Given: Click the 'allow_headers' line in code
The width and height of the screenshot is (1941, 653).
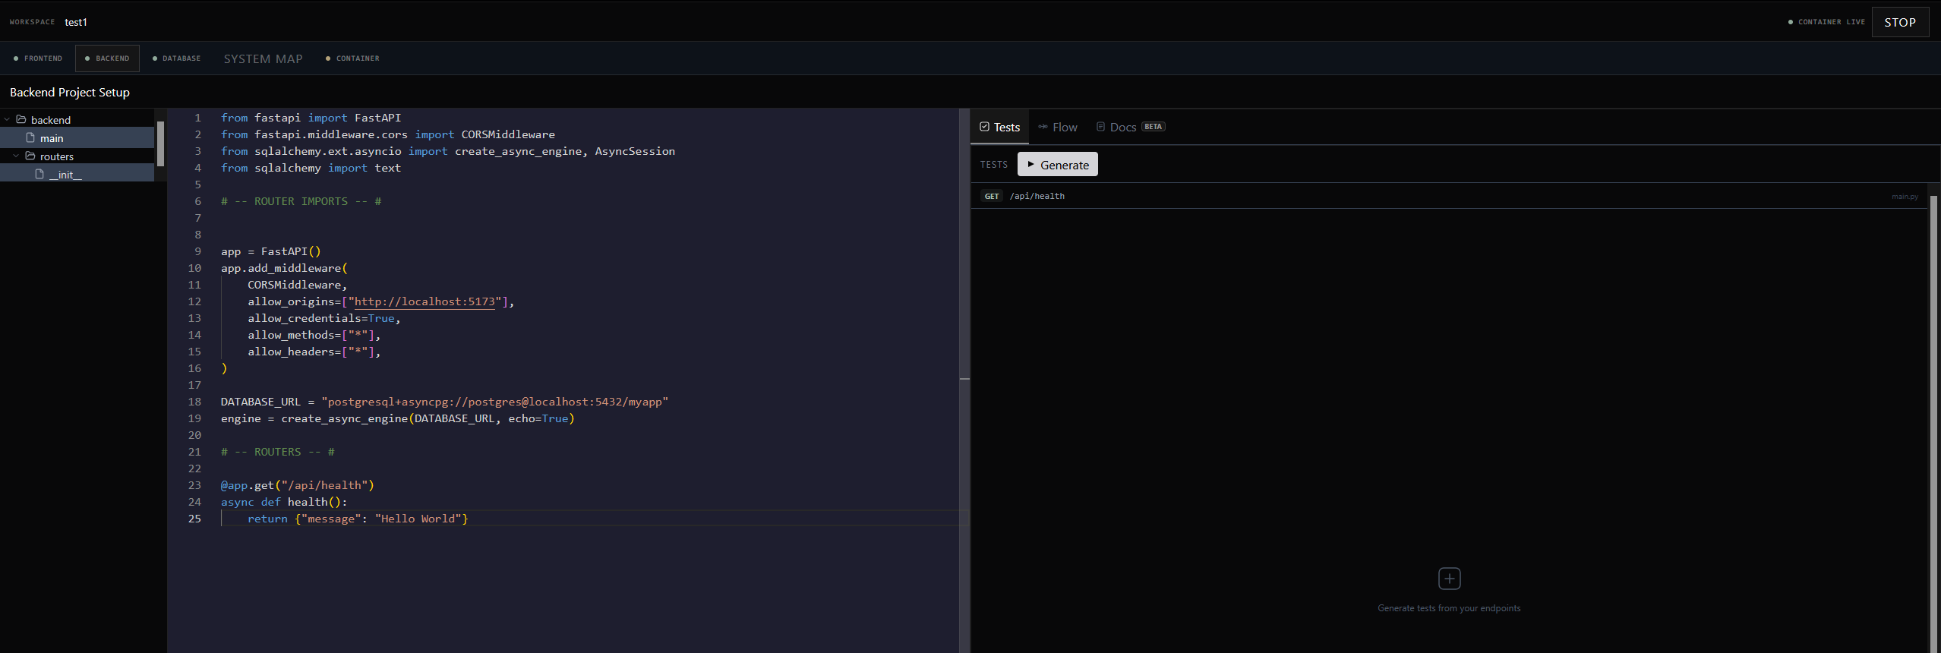Looking at the screenshot, I should [314, 352].
